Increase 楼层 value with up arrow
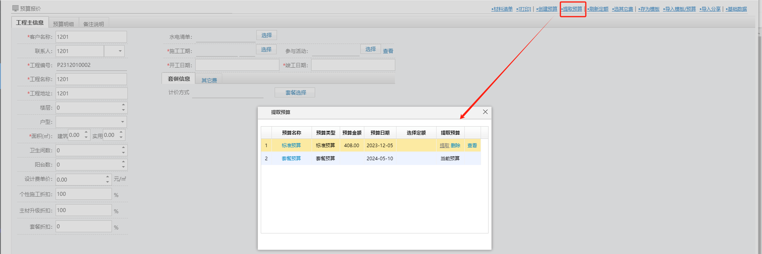The width and height of the screenshot is (762, 254). click(123, 105)
